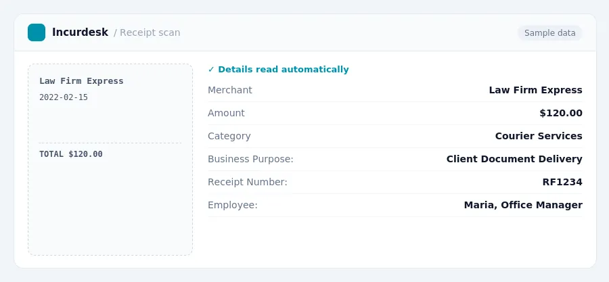Click the Receipt Number label
Screen dimensions: 609x282
pyautogui.click(x=248, y=182)
